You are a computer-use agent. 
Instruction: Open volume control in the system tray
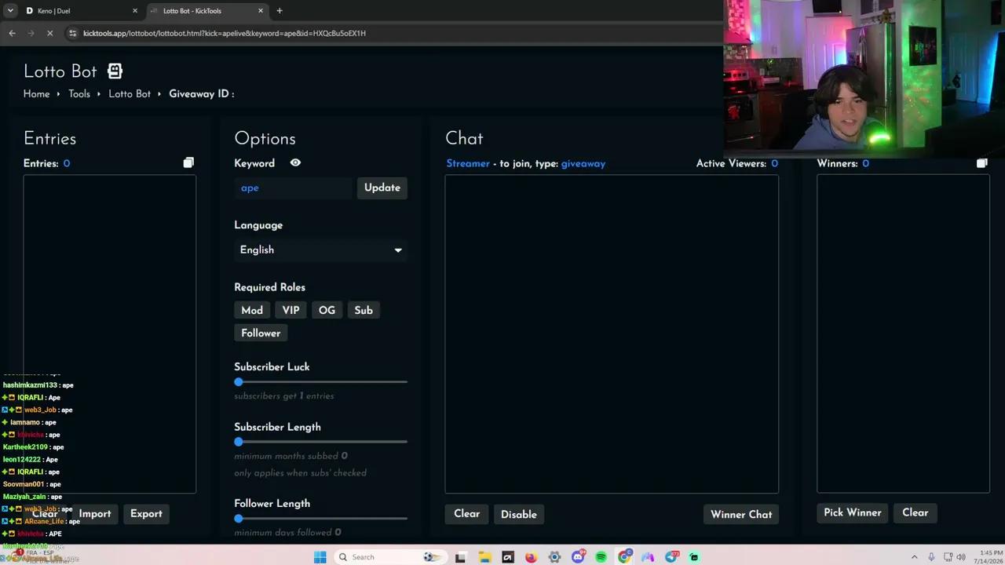[x=960, y=557]
